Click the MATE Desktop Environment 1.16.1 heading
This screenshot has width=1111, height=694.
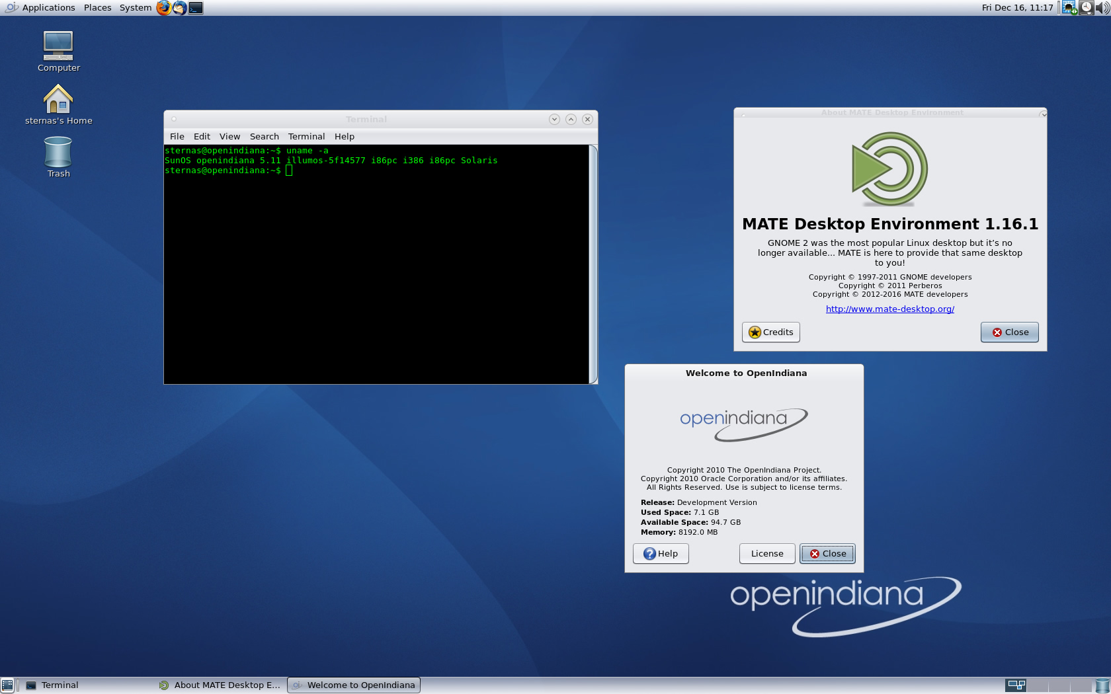(889, 224)
